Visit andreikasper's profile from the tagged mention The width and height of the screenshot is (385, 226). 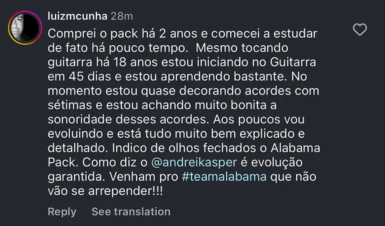(x=194, y=162)
